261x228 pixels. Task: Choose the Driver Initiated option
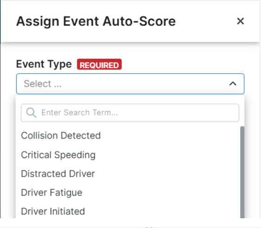(53, 211)
